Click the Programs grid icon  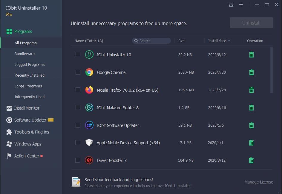[9, 31]
